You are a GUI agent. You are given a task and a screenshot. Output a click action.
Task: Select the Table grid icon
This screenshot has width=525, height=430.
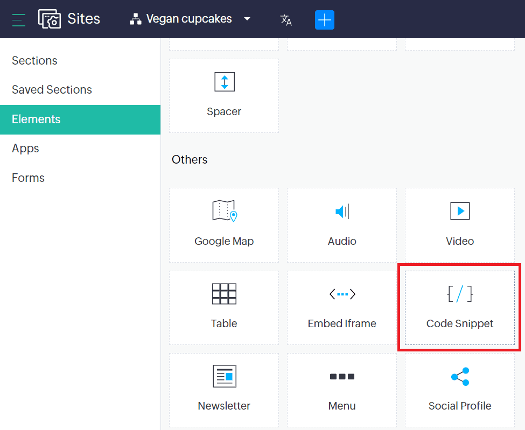coord(224,294)
